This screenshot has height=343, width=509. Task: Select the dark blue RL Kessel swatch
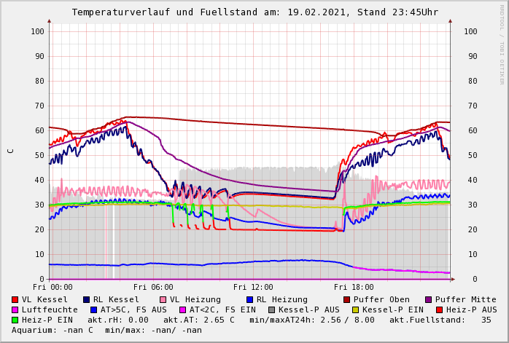pos(86,300)
